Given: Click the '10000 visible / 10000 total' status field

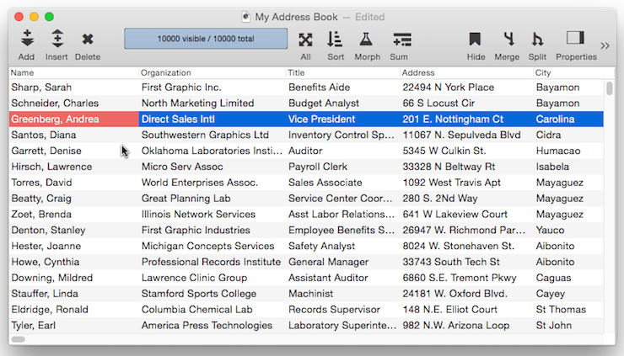Looking at the screenshot, I should (x=206, y=39).
